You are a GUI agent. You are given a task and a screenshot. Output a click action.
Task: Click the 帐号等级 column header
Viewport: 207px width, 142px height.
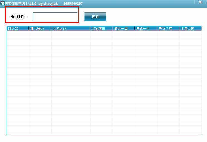click(x=40, y=28)
